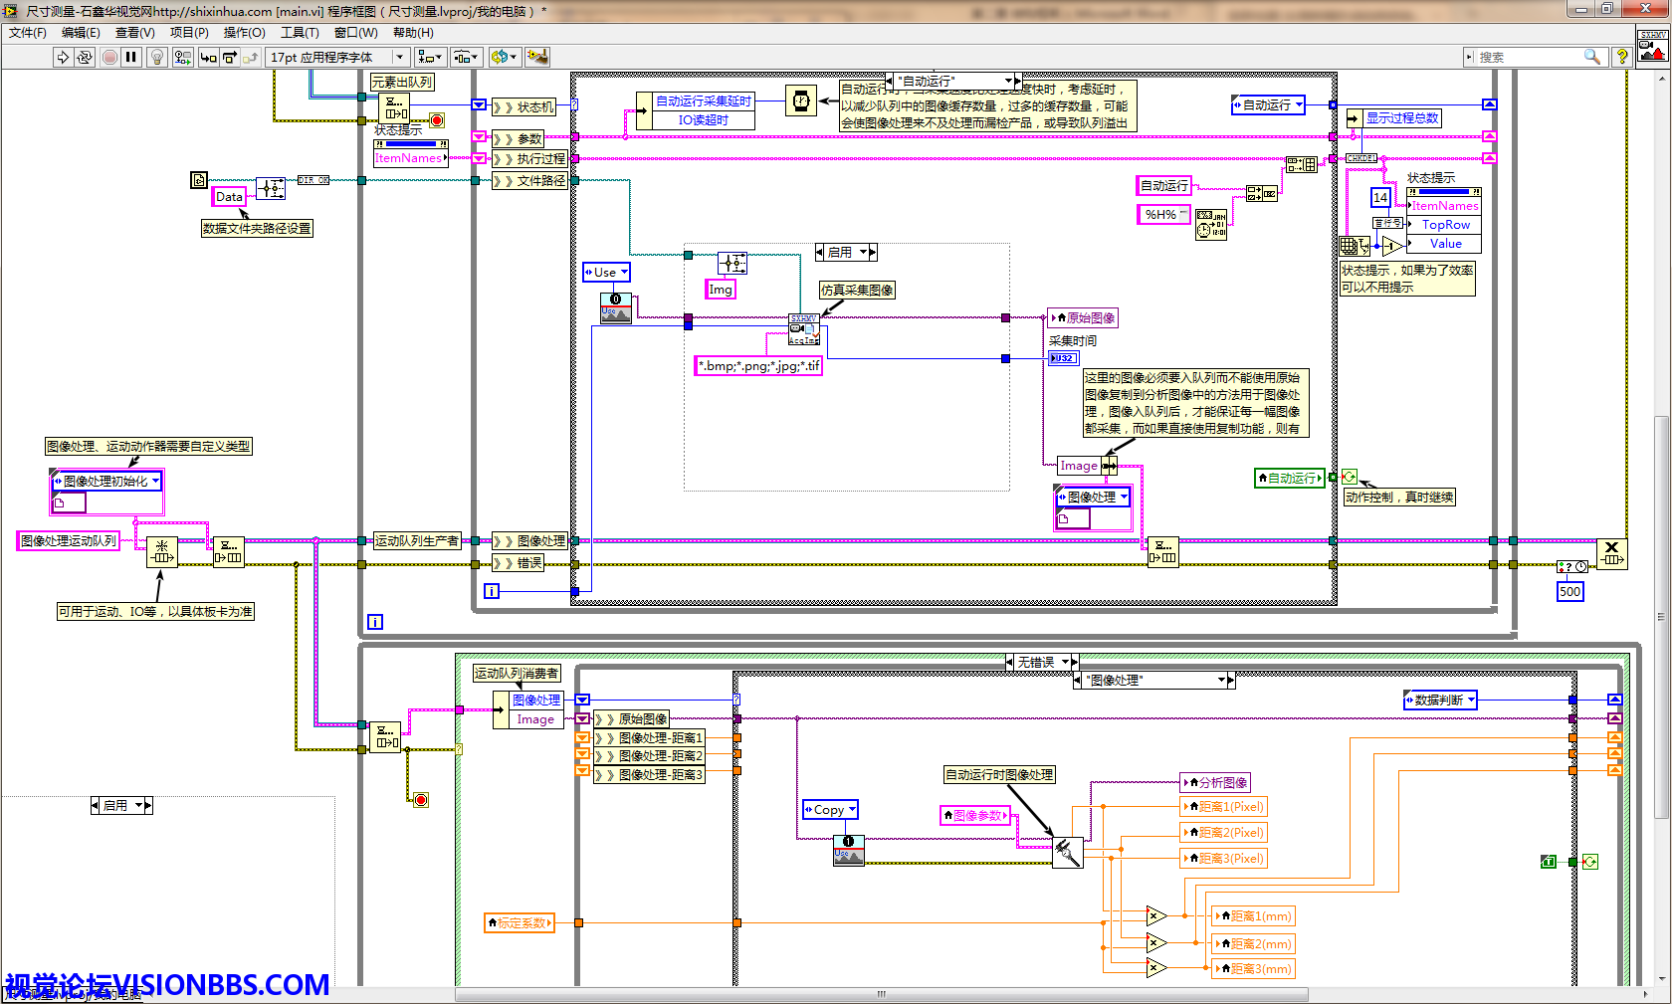The image size is (1672, 1004).
Task: Toggle the Retain Wire Values button
Action: pyautogui.click(x=182, y=58)
